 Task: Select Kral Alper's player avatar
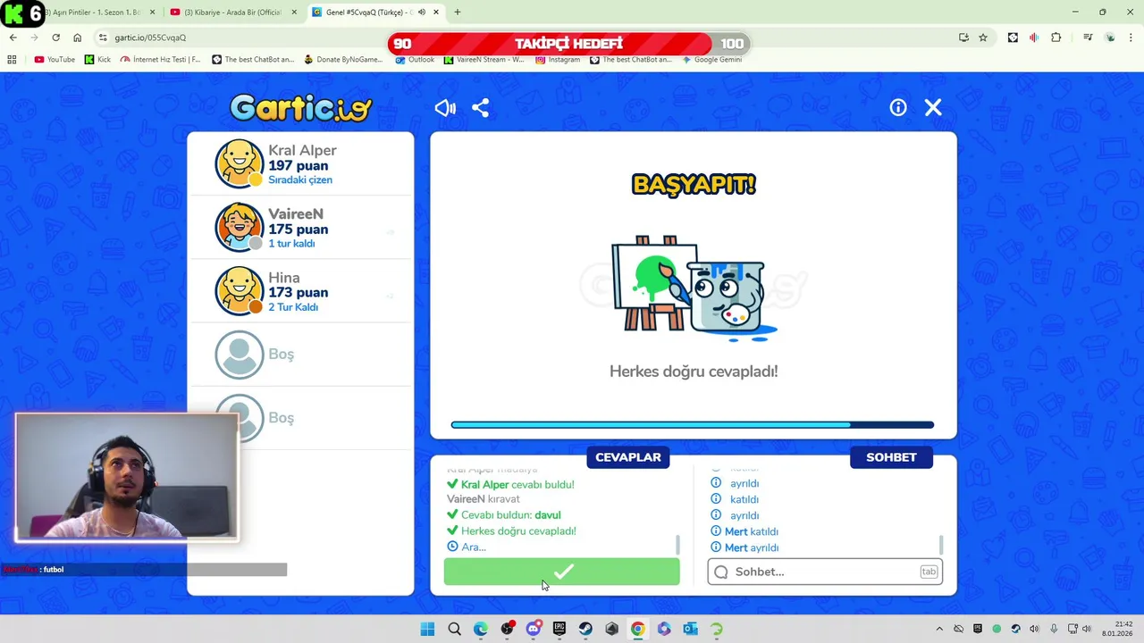(x=239, y=163)
